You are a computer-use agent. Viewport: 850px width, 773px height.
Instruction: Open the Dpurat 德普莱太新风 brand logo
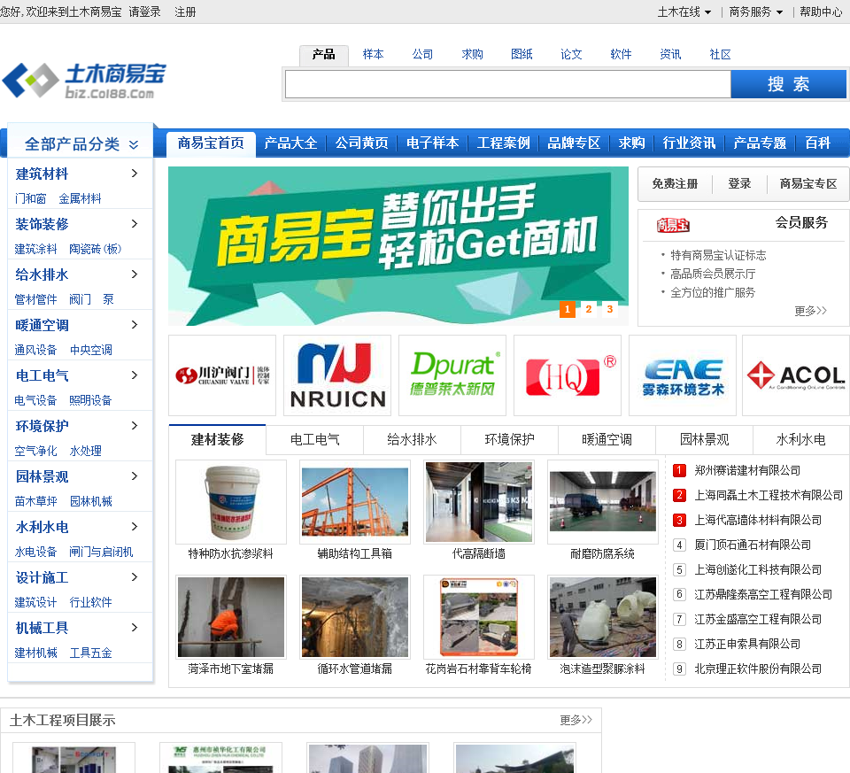pos(452,375)
